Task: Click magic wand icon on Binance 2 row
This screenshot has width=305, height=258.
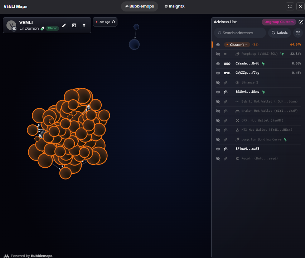Action: click(226, 82)
